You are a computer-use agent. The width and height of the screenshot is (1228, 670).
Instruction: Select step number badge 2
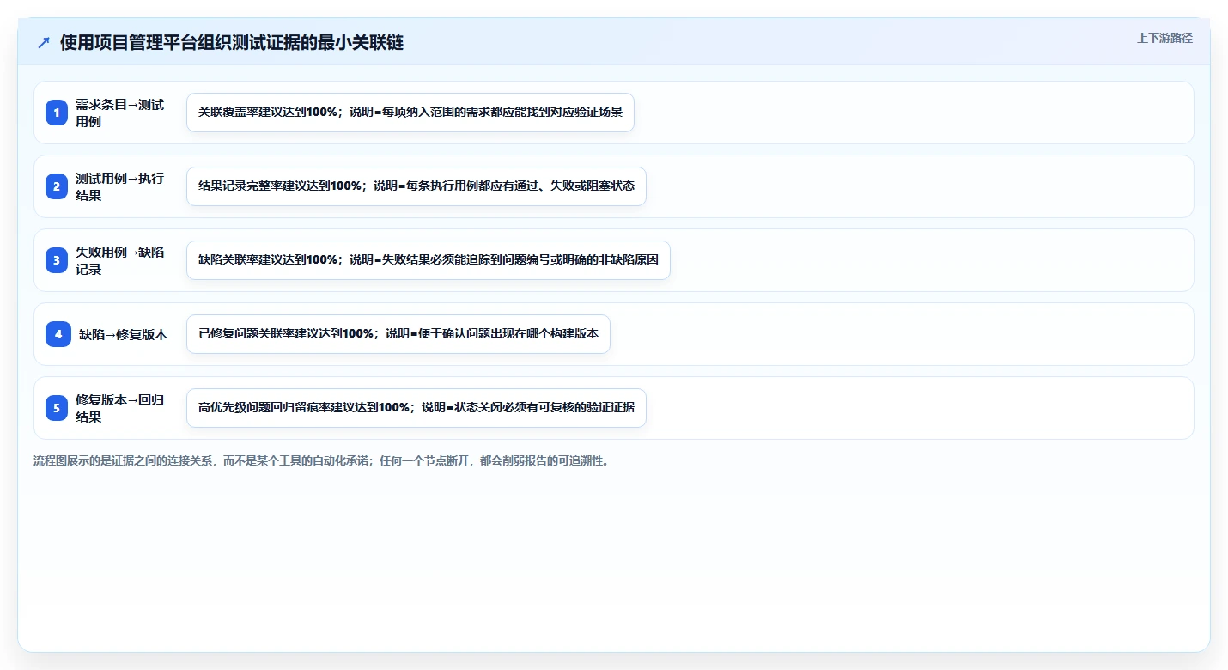pos(57,186)
